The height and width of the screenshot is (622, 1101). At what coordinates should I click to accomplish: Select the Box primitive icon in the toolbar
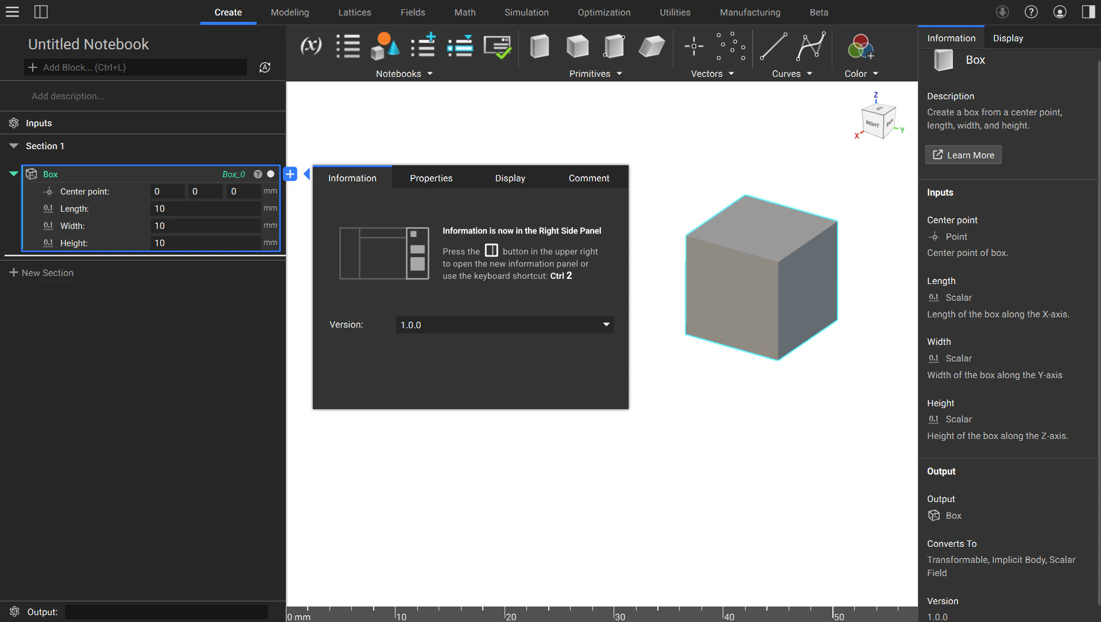pyautogui.click(x=539, y=46)
